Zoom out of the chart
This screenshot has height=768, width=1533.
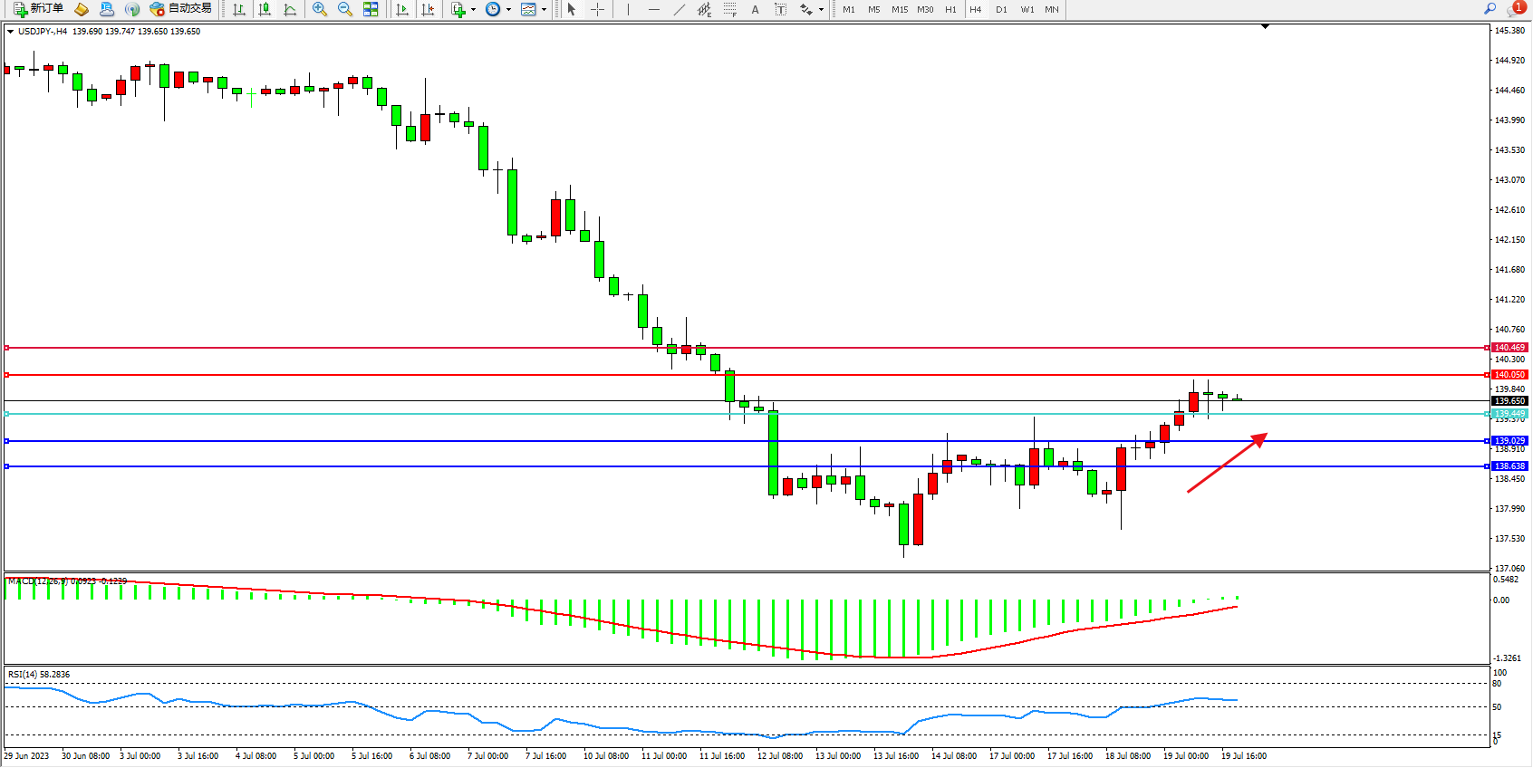tap(345, 9)
